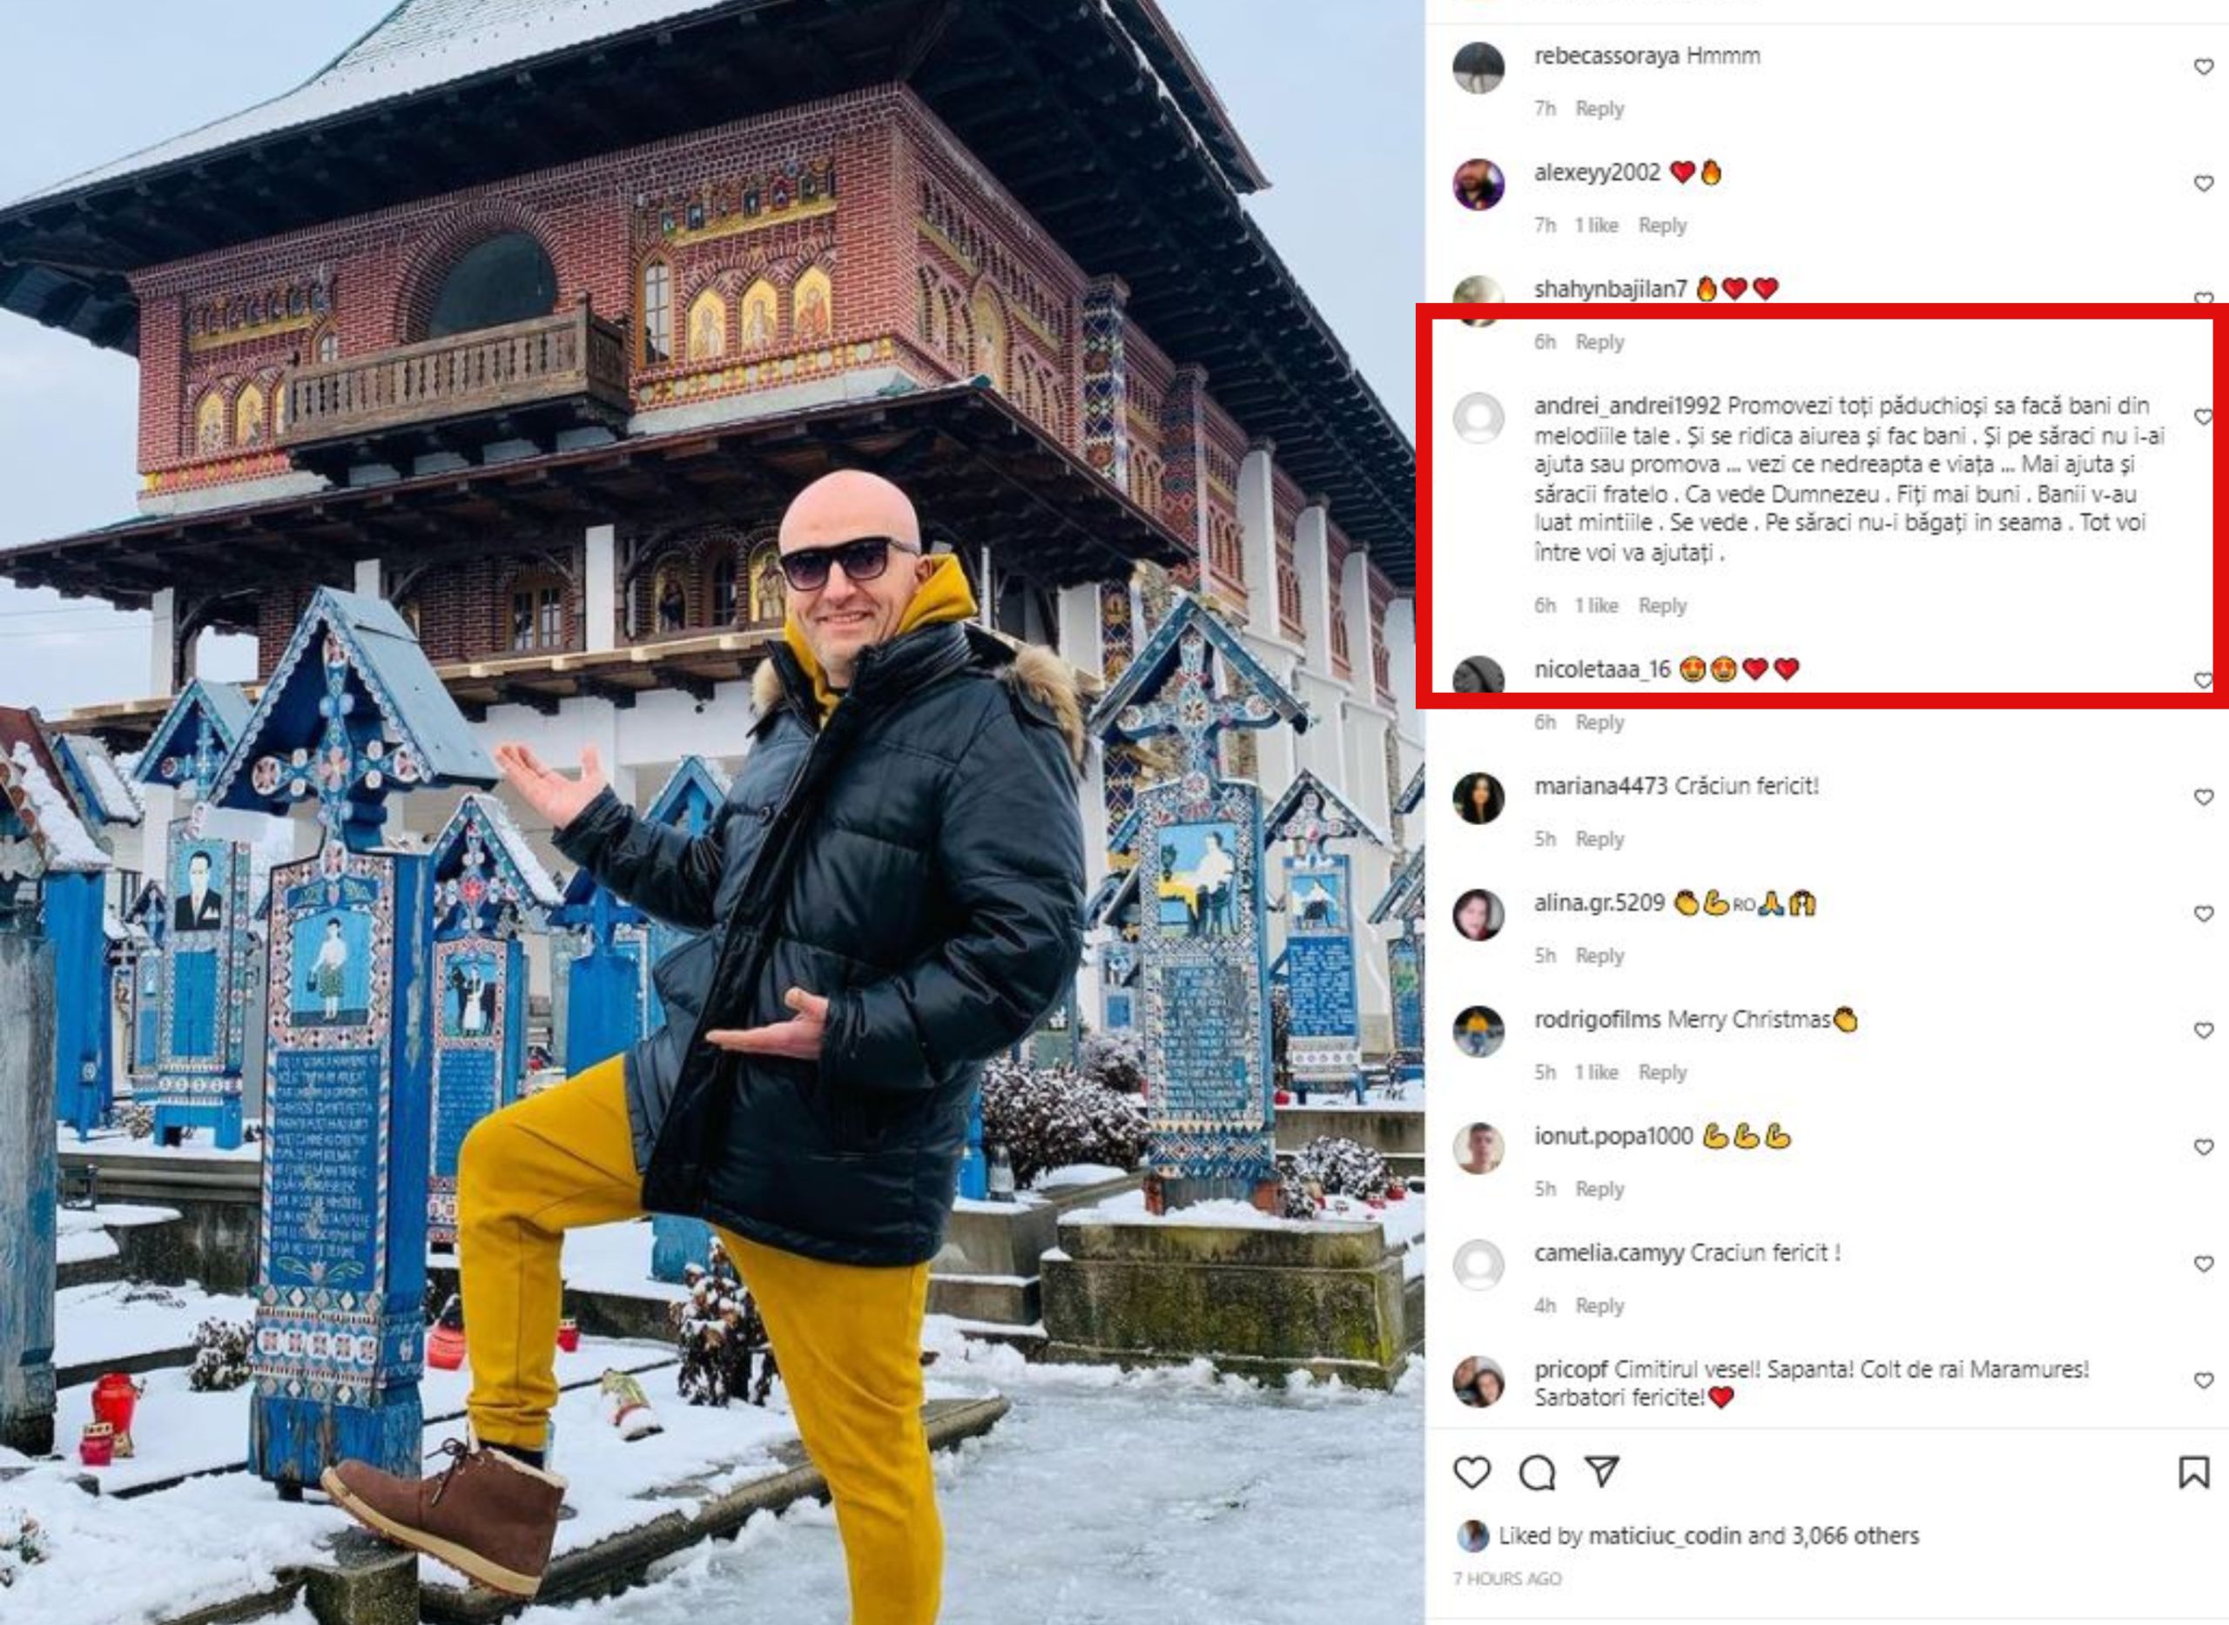The width and height of the screenshot is (2229, 1625).
Task: Like rodrigofilms' Merry Christmas comment
Action: (x=2204, y=1030)
